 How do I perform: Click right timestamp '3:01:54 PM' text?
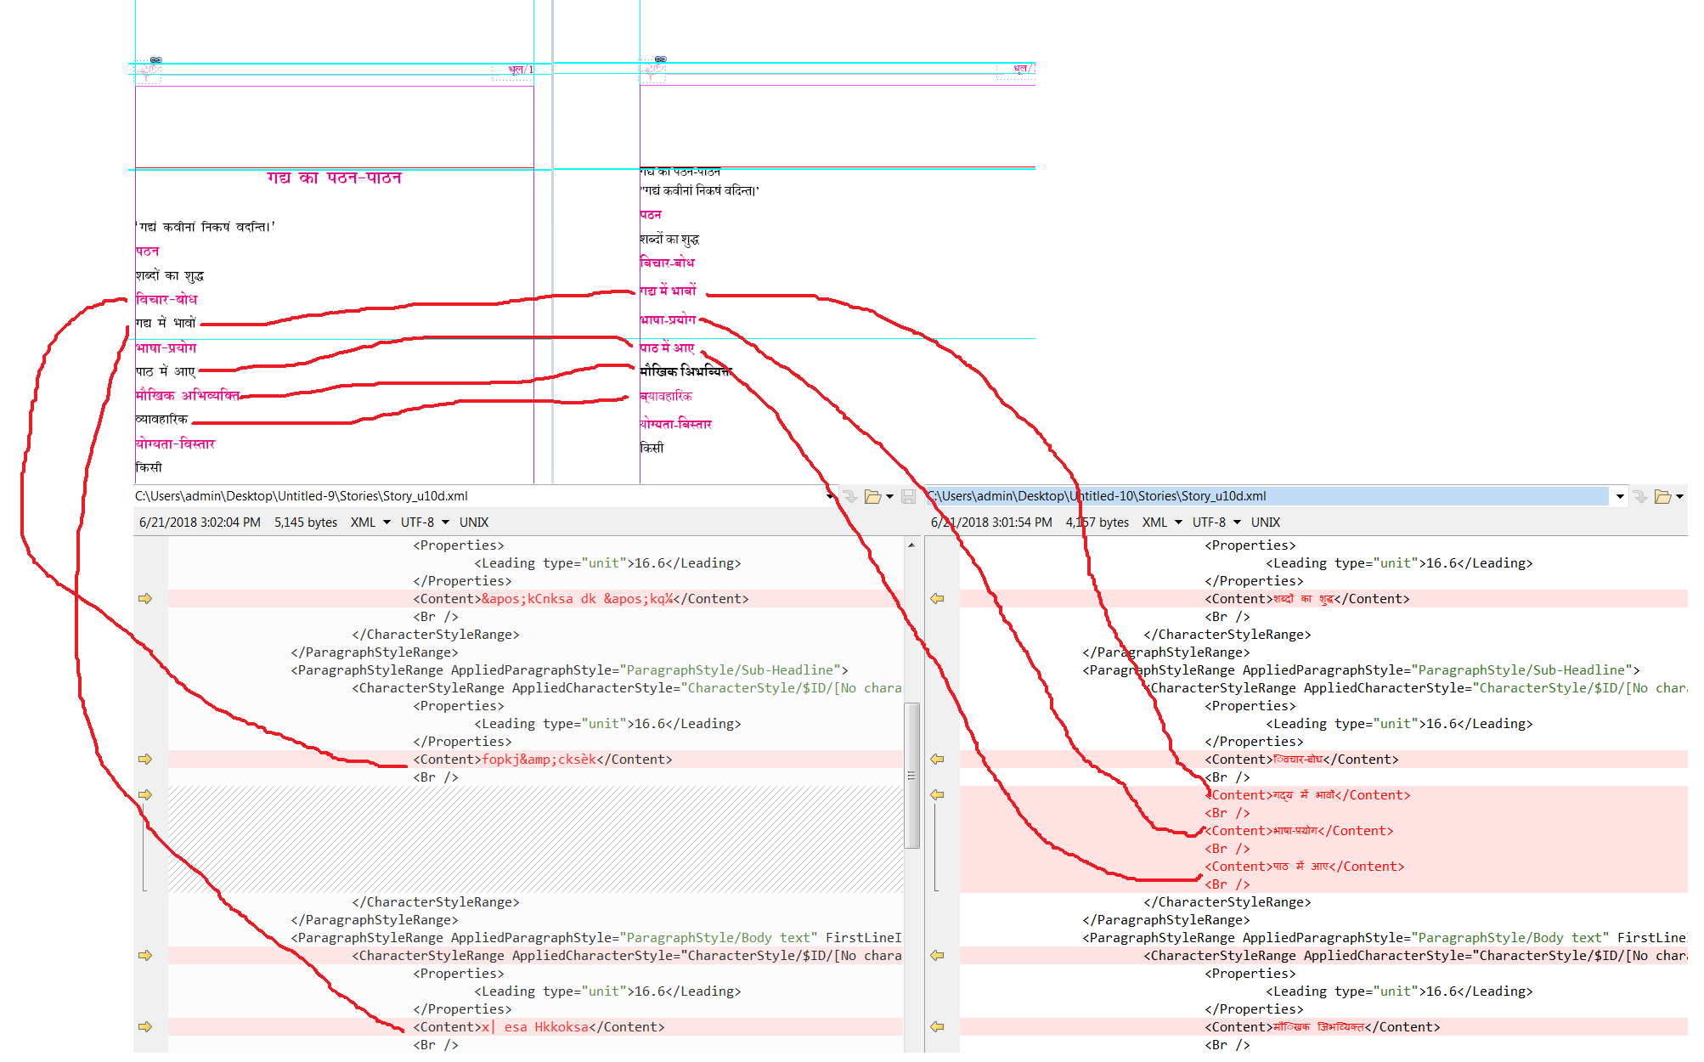[x=1022, y=523]
